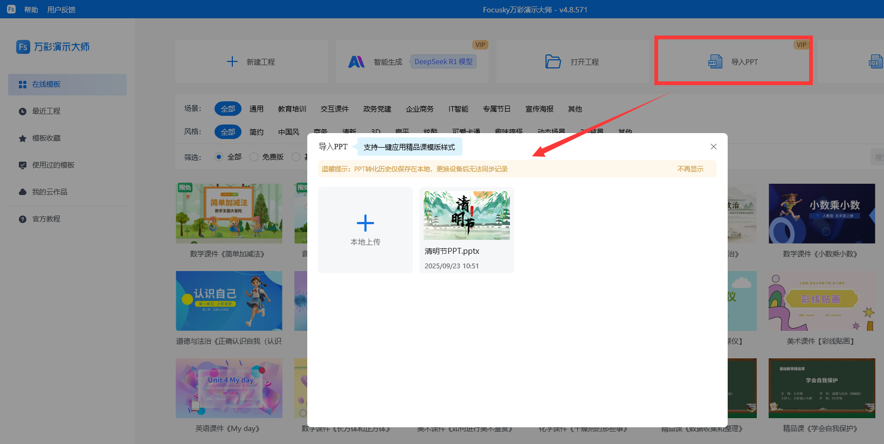Viewport: 884px width, 444px height.
Task: Click the AI smart generation icon
Action: [x=356, y=62]
